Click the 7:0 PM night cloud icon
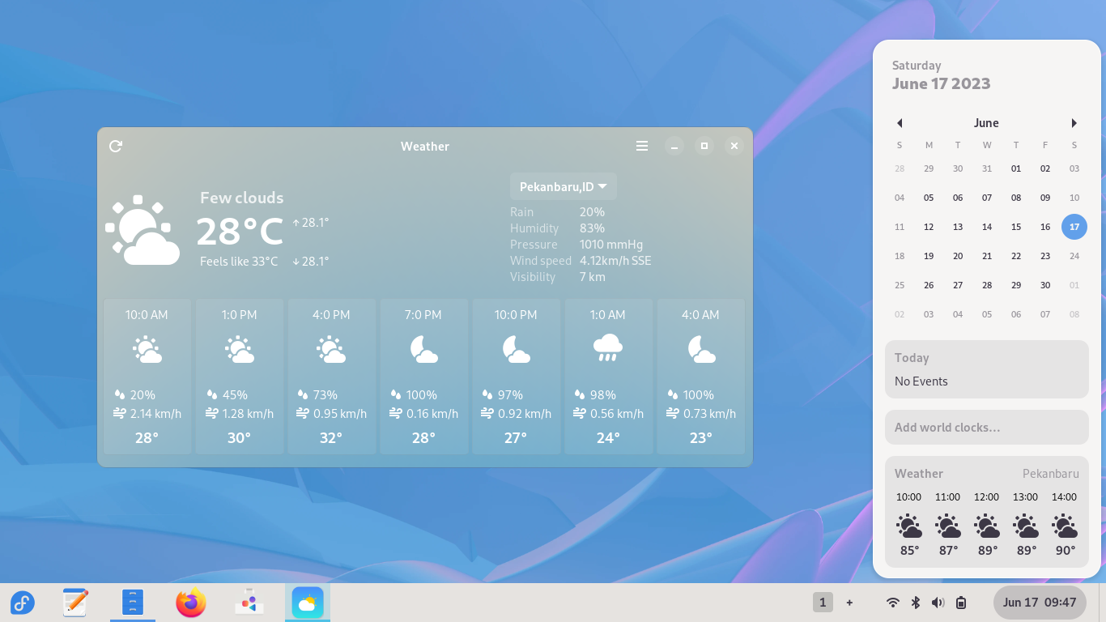 tap(423, 350)
